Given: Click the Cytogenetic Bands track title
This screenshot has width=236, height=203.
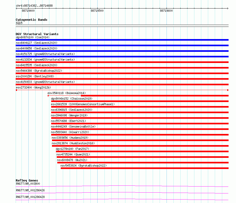Looking at the screenshot, I should point(32,20).
